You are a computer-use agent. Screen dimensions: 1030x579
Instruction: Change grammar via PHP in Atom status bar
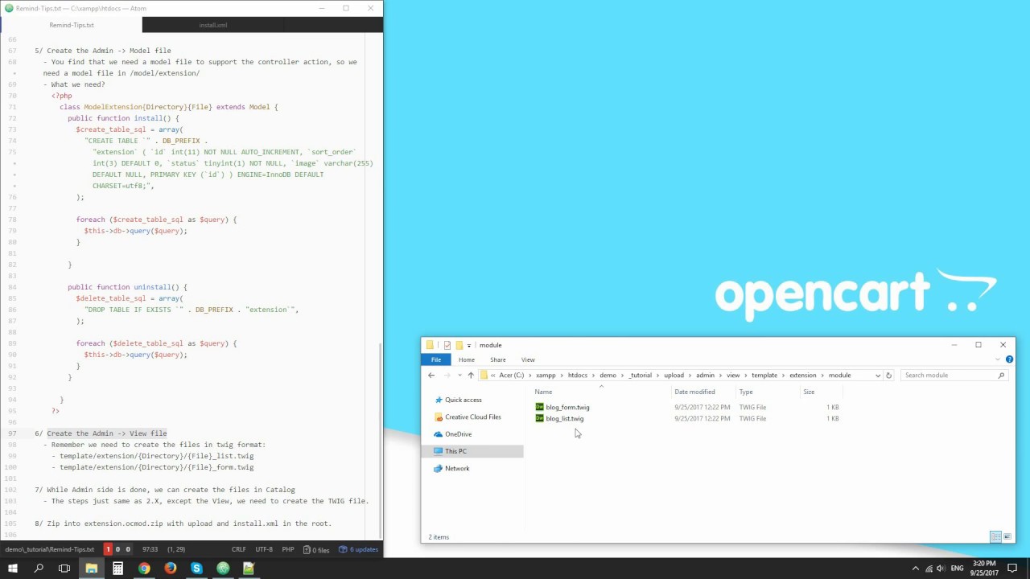coord(288,549)
